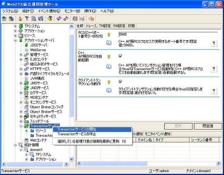Screen dimensions: 224x175
Task: Click the Webコンテナ icon
Action: pos(26,140)
